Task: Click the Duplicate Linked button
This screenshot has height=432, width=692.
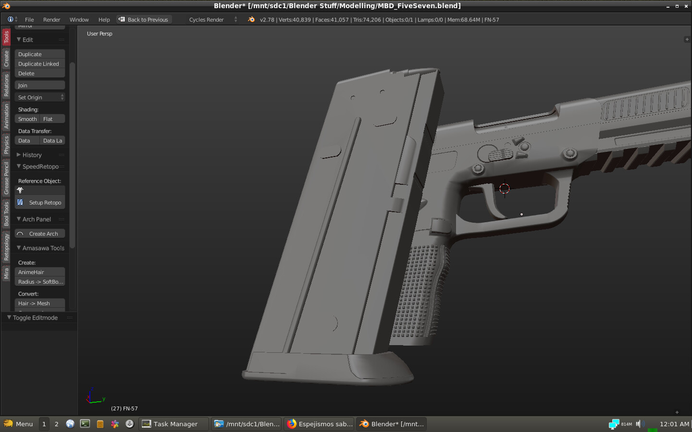Action: pos(40,64)
